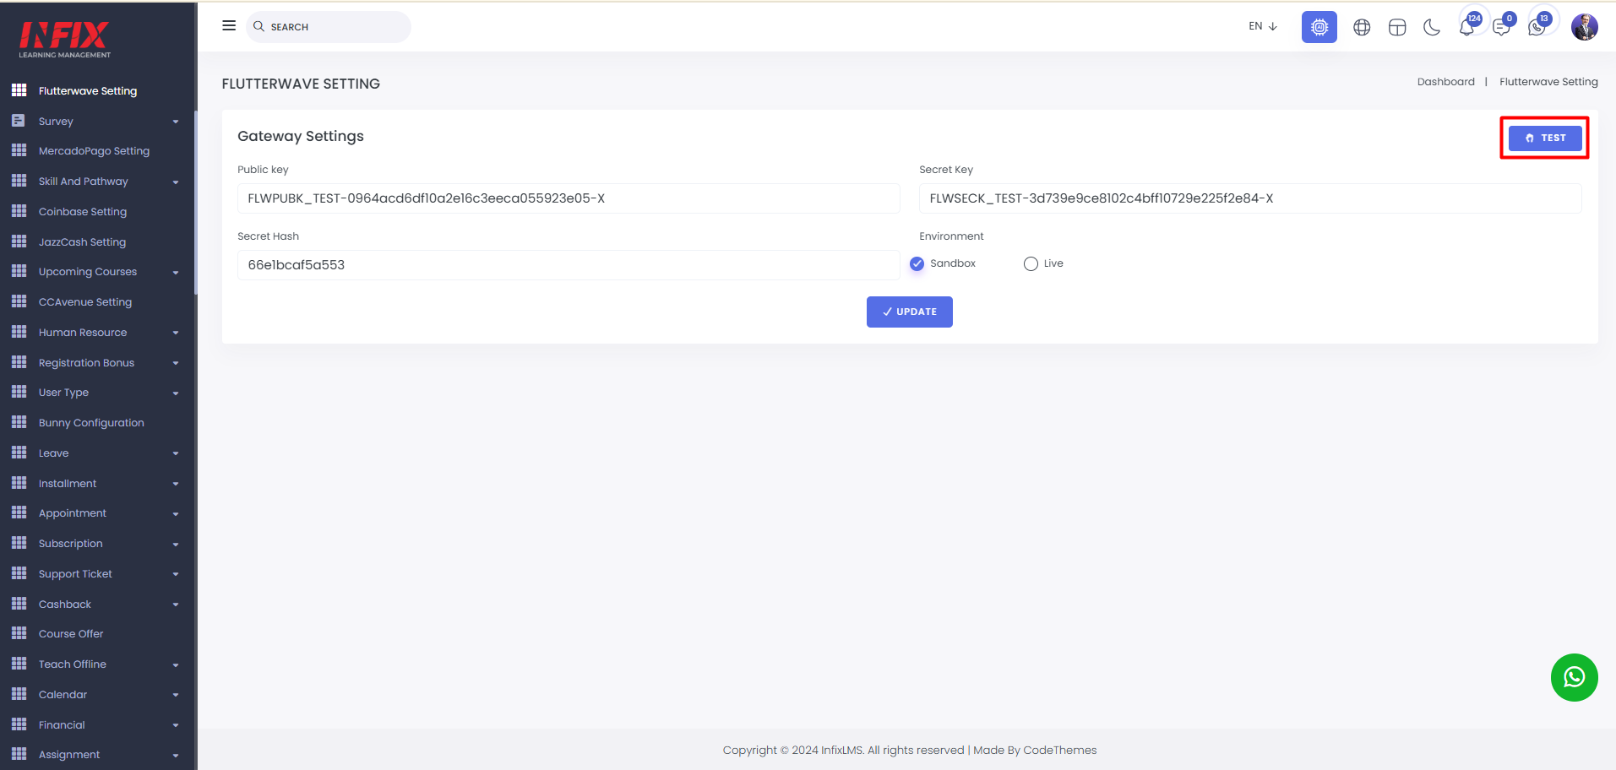Expand the Skill And Pathway arrow
The image size is (1616, 770).
tap(176, 182)
